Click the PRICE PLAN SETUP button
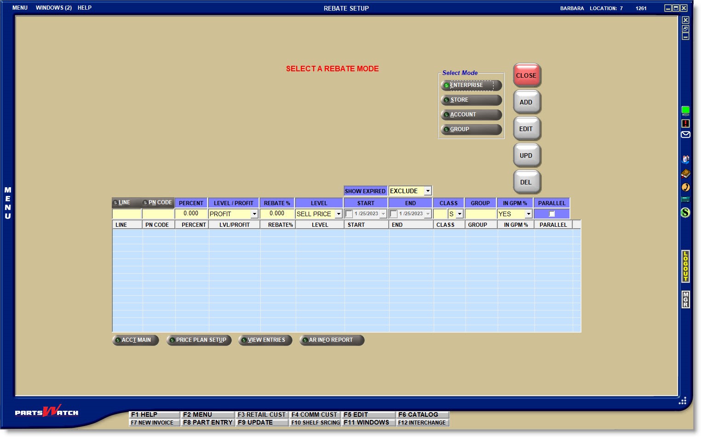The image size is (701, 437). click(x=199, y=340)
